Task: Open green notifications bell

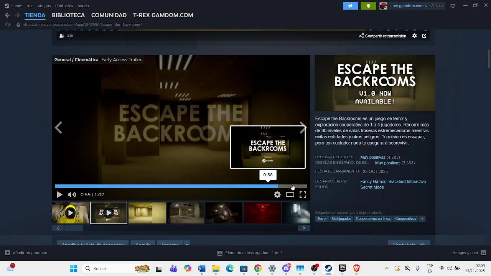Action: pyautogui.click(x=369, y=6)
